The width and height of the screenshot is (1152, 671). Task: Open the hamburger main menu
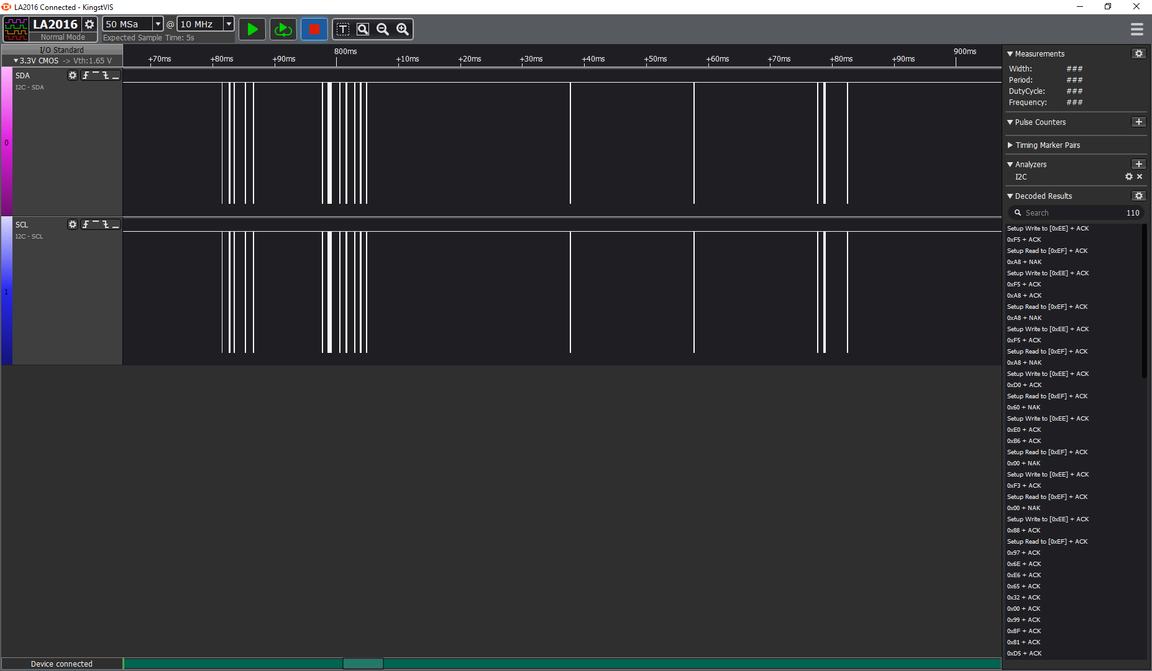[x=1136, y=29]
